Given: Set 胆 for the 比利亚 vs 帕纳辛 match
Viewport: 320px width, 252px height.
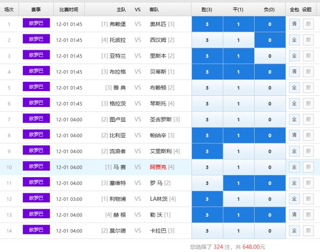Looking at the screenshot, I should point(308,135).
